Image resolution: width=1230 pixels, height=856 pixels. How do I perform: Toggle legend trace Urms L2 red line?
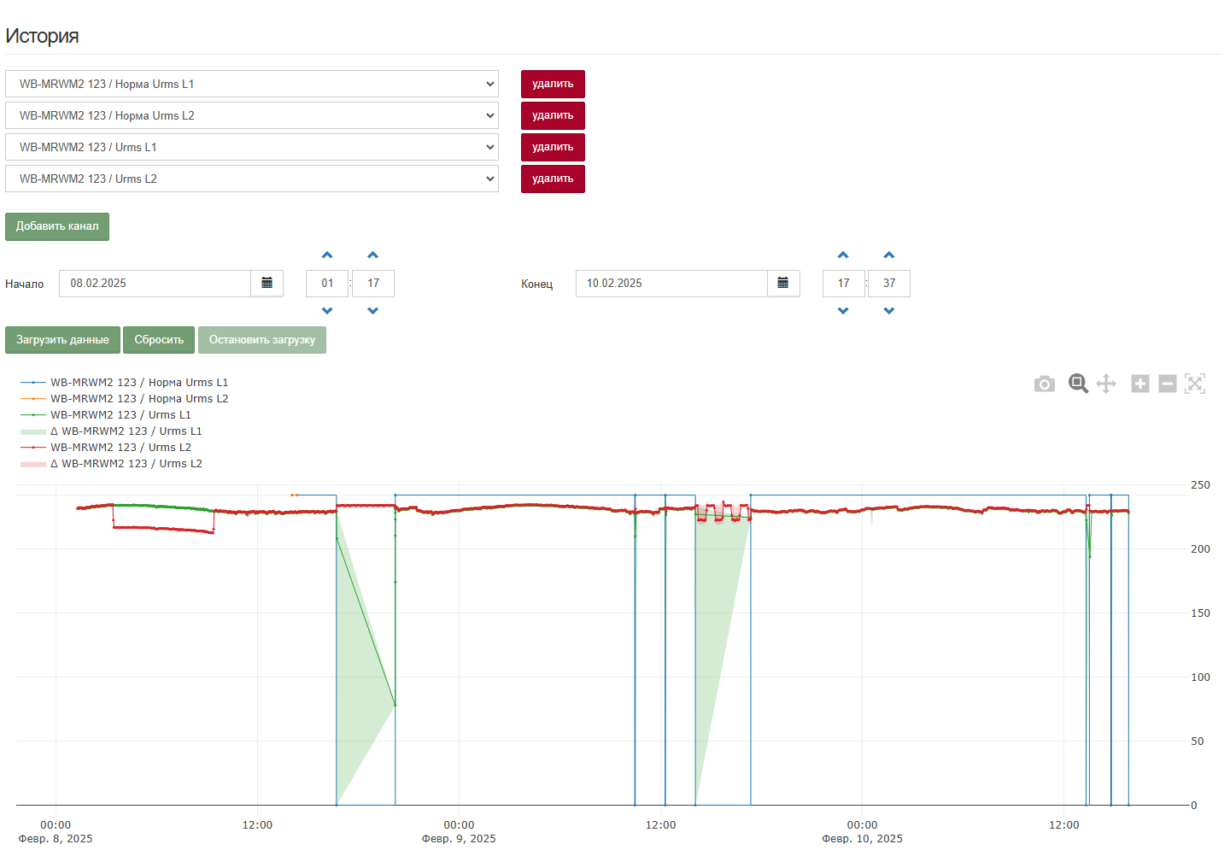106,448
